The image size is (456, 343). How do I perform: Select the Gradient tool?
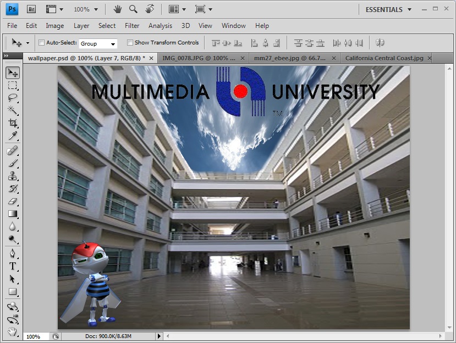click(13, 214)
